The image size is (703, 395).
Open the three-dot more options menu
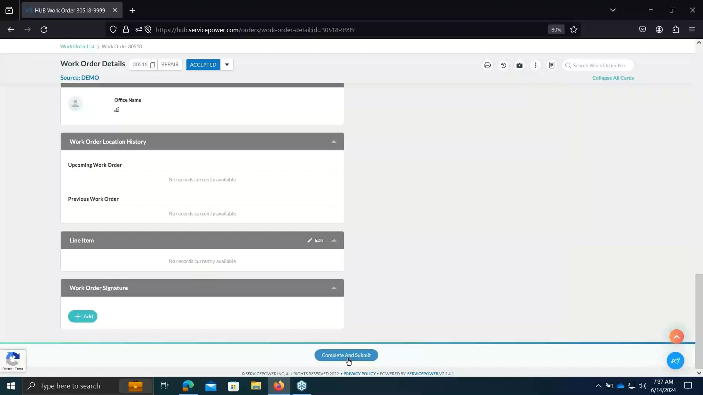point(535,65)
